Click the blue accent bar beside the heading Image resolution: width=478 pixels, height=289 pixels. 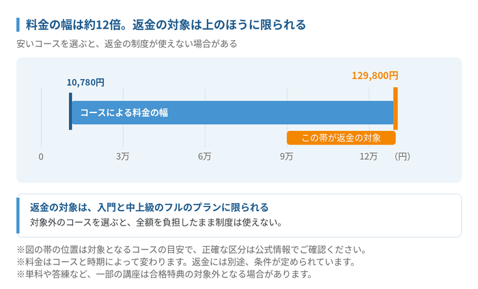click(x=18, y=25)
